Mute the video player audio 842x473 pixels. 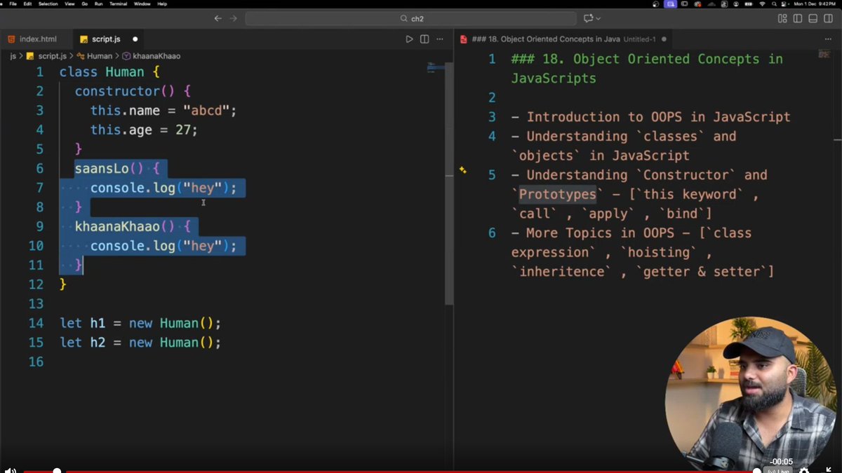point(10,470)
